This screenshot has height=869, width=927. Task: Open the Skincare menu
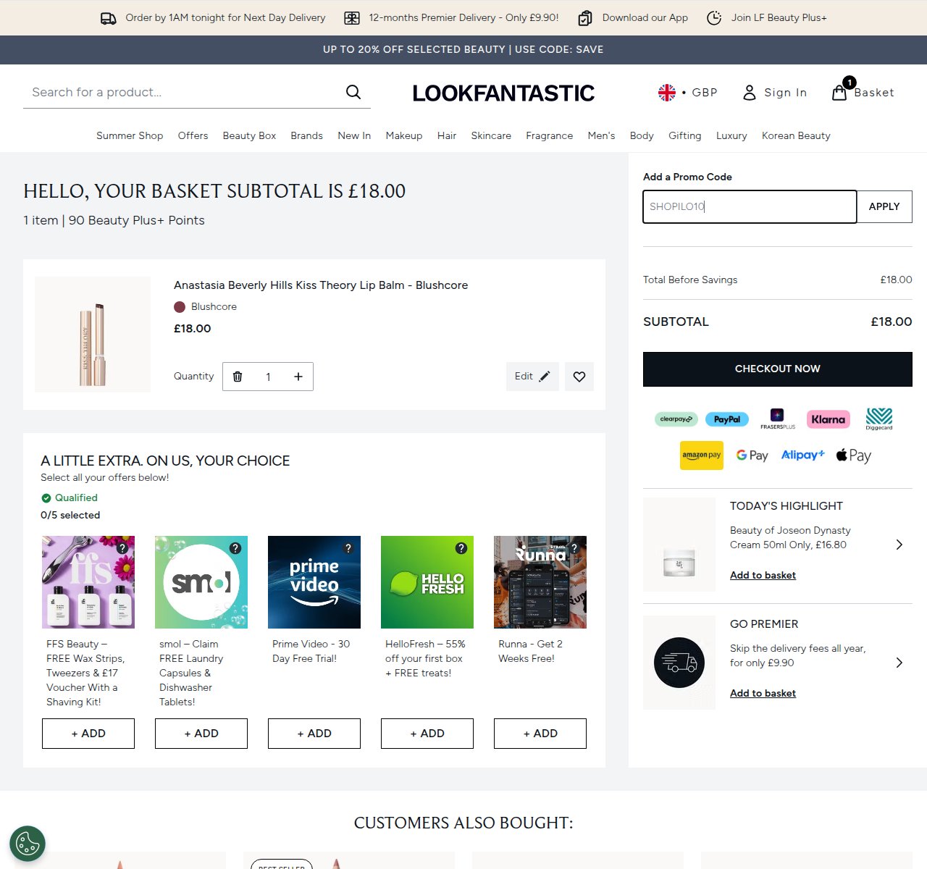pos(491,135)
